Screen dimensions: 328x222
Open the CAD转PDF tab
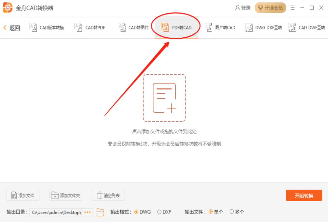[x=90, y=28]
